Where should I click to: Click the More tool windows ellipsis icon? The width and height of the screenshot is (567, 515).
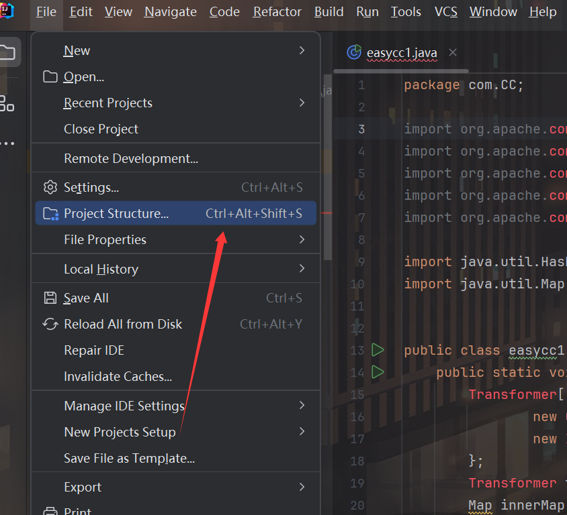[x=7, y=144]
